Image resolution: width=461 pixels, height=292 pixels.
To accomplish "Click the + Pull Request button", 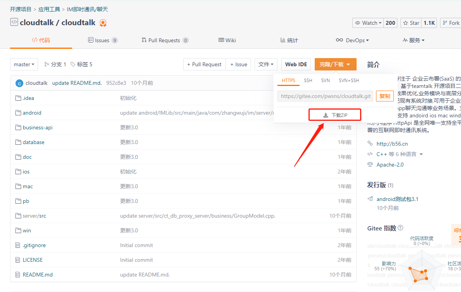I will click(205, 64).
